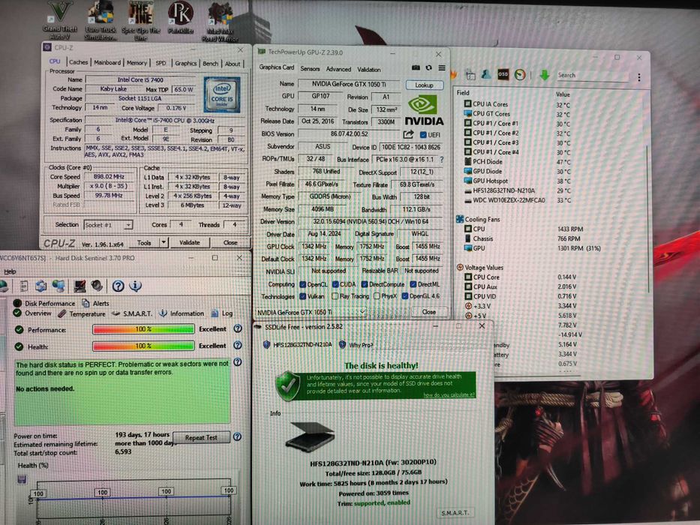Image resolution: width=700 pixels, height=525 pixels.
Task: Open Temperature tab in Hard Disk Sentinel
Action: 82,313
